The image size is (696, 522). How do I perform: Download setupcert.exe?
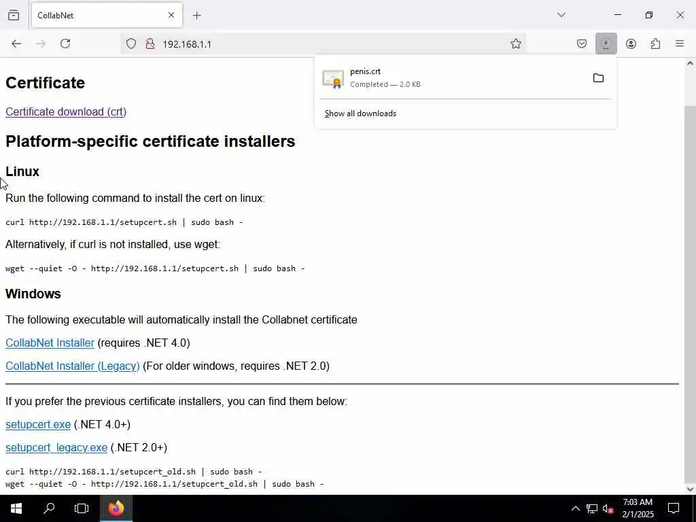point(38,424)
